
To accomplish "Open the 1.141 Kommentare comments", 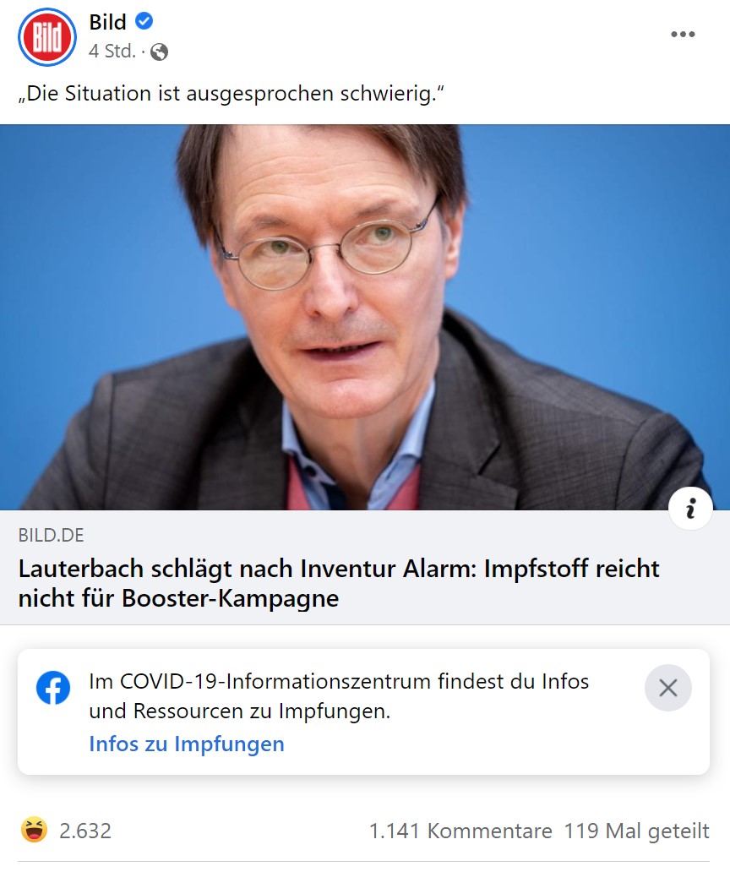I will pyautogui.click(x=460, y=831).
